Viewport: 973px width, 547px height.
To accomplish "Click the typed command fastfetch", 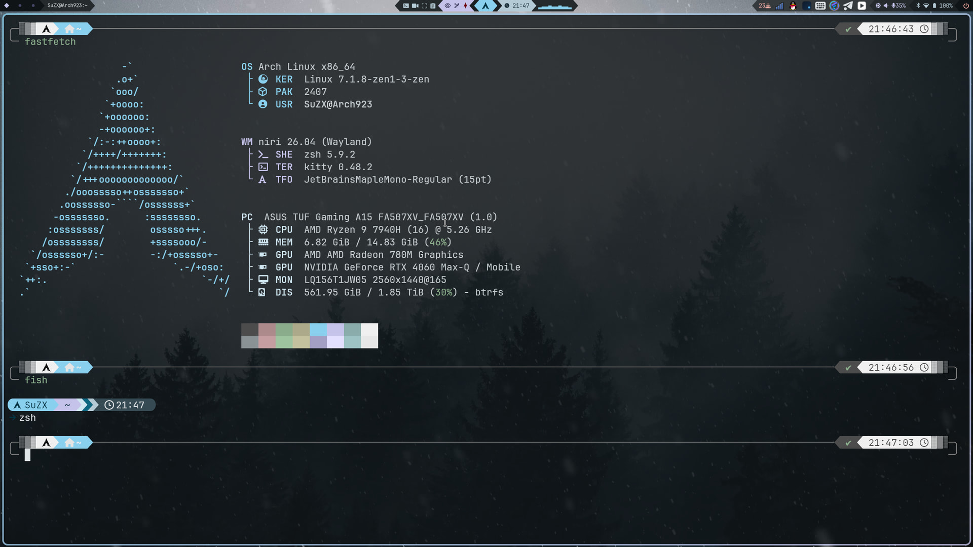I will click(50, 42).
